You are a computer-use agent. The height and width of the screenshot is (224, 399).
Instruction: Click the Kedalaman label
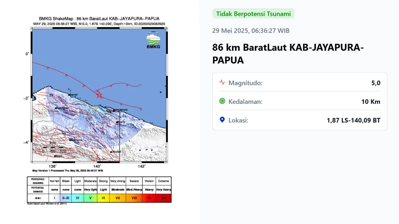(x=245, y=102)
